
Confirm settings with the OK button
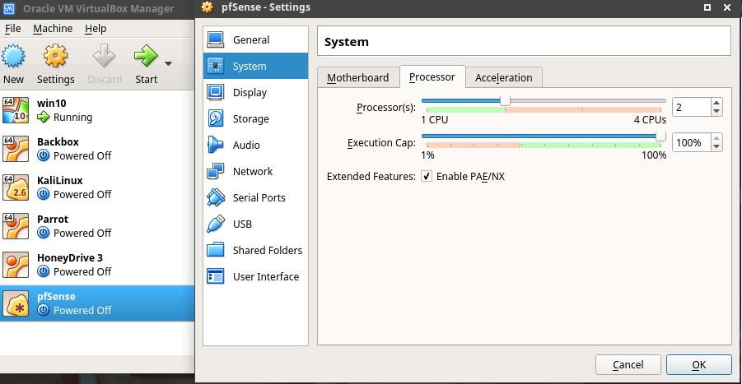click(x=699, y=364)
